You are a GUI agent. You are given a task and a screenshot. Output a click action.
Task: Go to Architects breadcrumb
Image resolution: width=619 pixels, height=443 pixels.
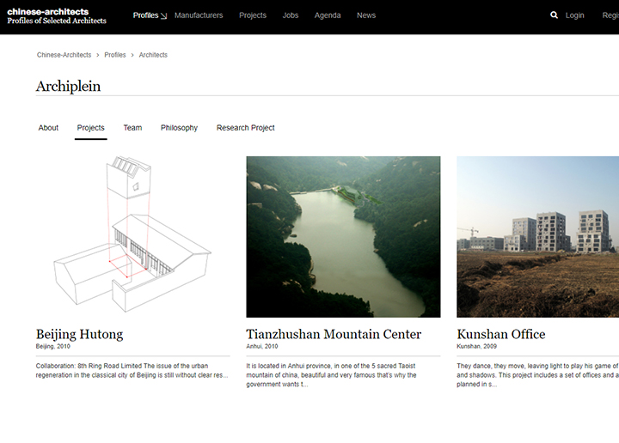click(x=153, y=55)
